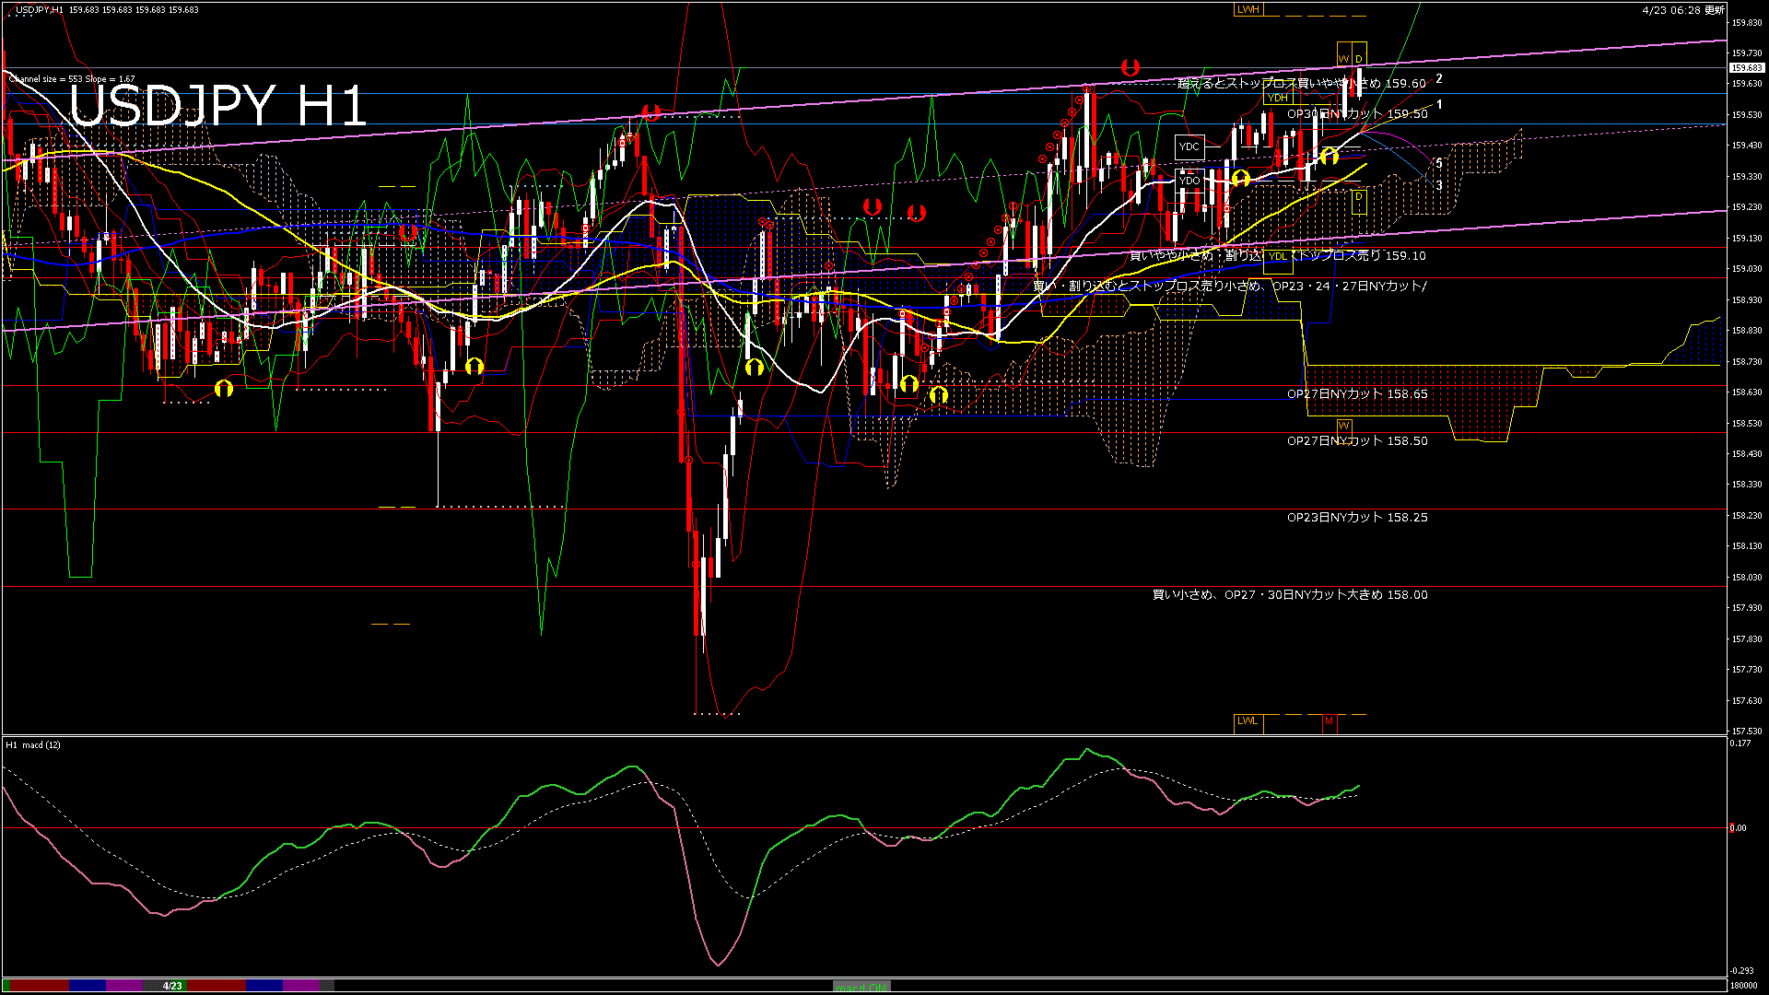Select the OP23日NYカット 158.25 label

coord(1356,518)
